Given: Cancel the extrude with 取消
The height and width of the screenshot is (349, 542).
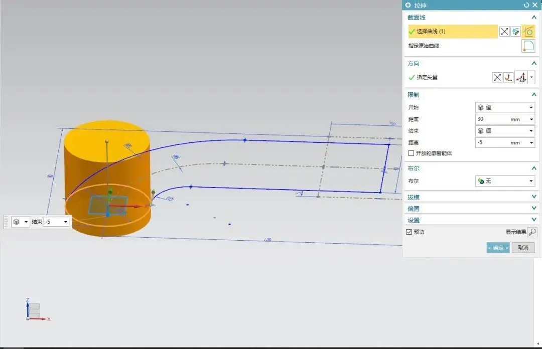Looking at the screenshot, I should 523,248.
